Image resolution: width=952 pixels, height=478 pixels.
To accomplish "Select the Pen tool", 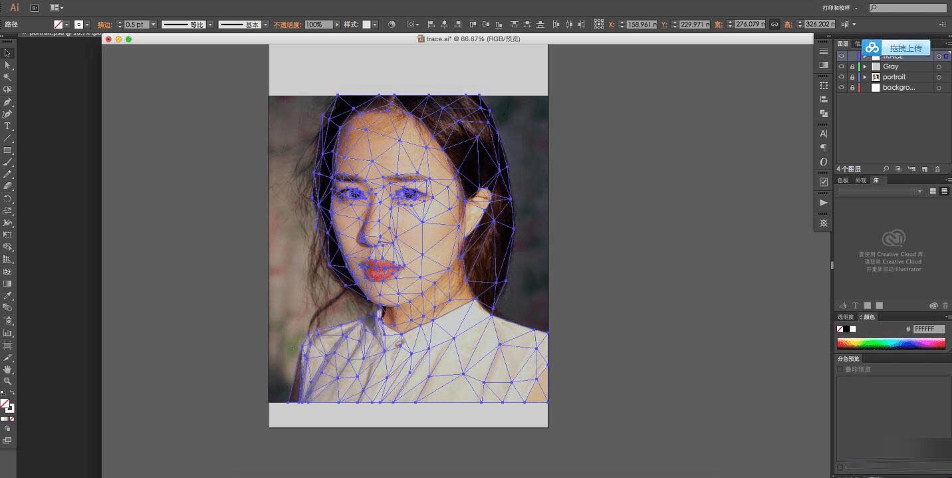I will [7, 102].
